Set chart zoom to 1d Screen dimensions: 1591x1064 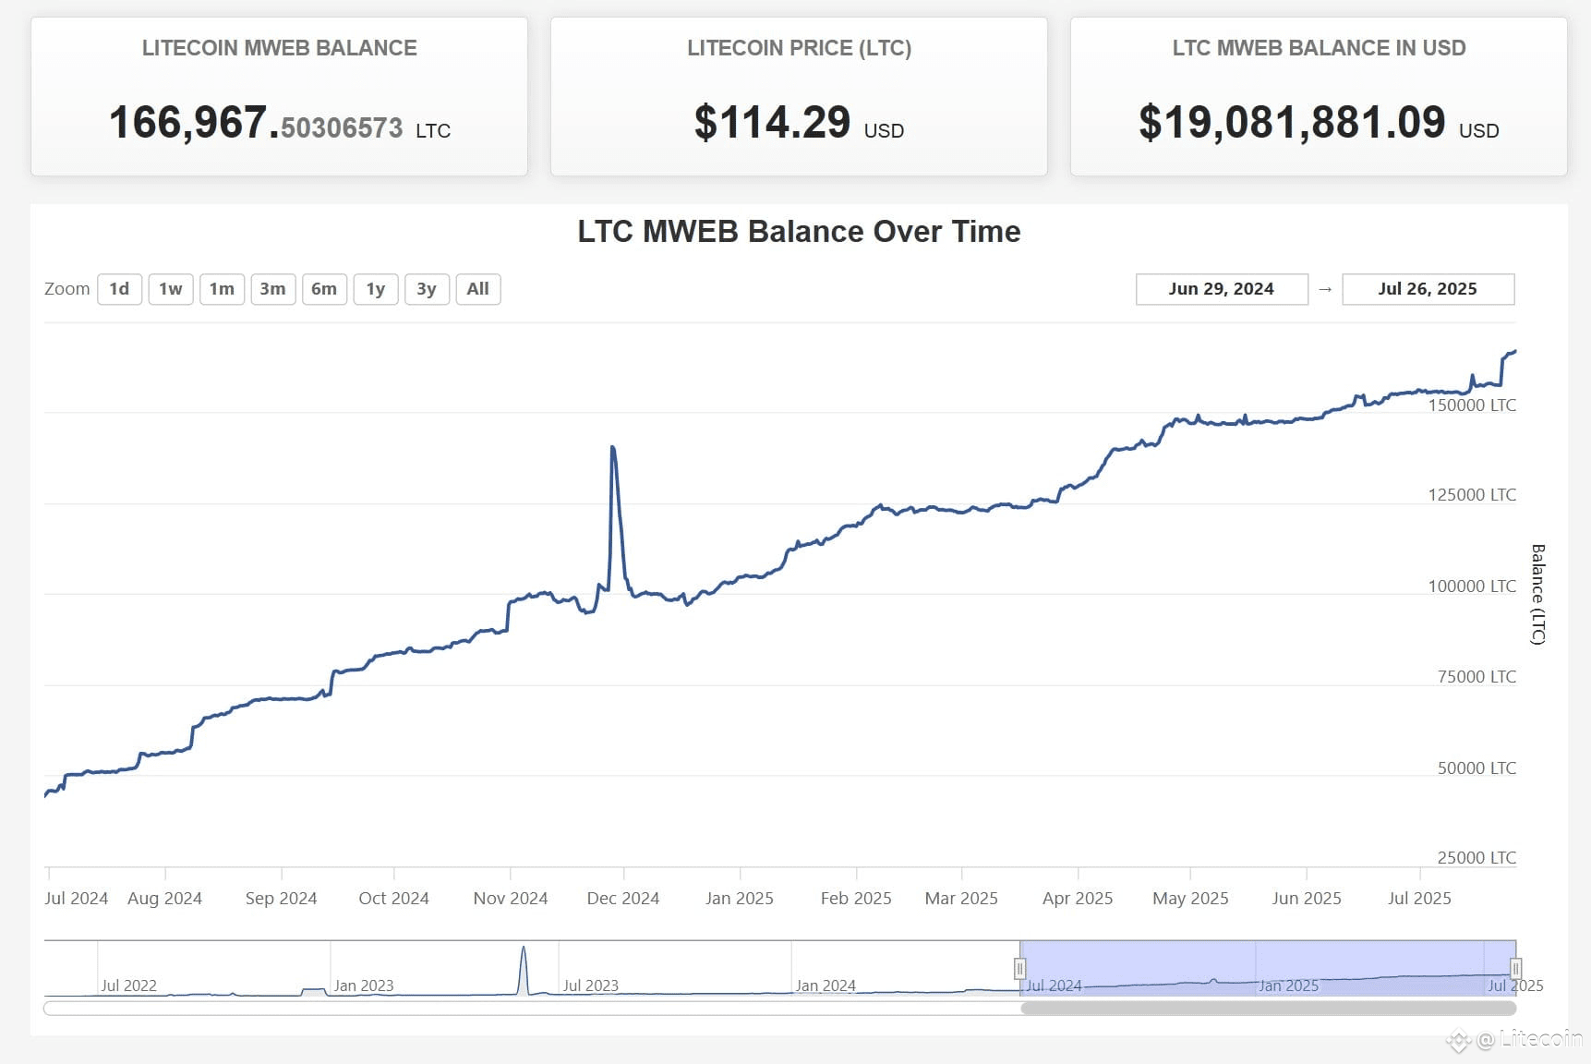(119, 289)
